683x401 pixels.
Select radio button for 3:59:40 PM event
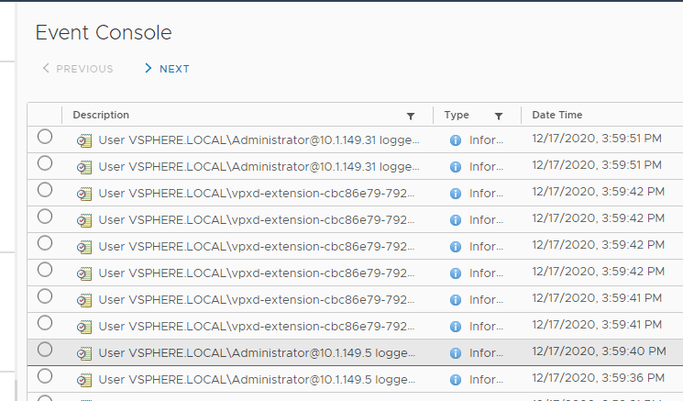45,350
